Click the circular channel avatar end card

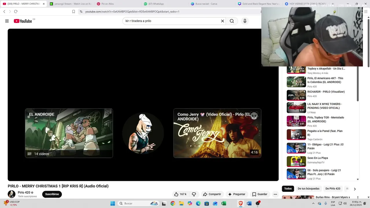[143, 133]
